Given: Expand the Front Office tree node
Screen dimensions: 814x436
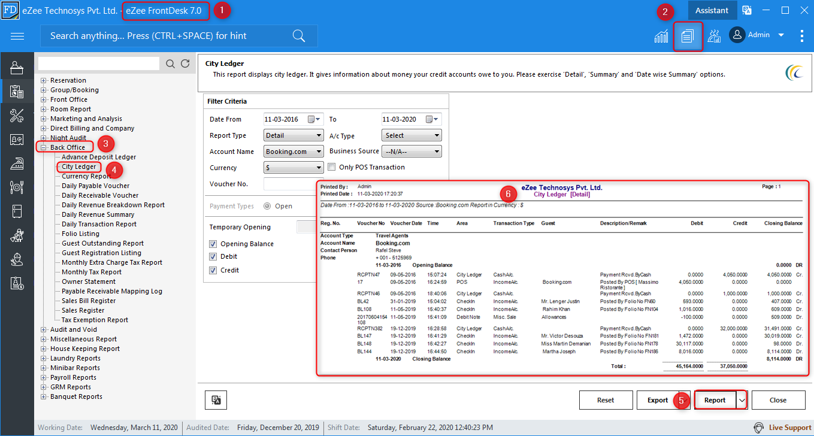Looking at the screenshot, I should (x=44, y=99).
